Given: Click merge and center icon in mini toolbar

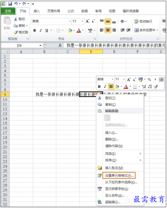Looking at the screenshot, I should point(161,79).
